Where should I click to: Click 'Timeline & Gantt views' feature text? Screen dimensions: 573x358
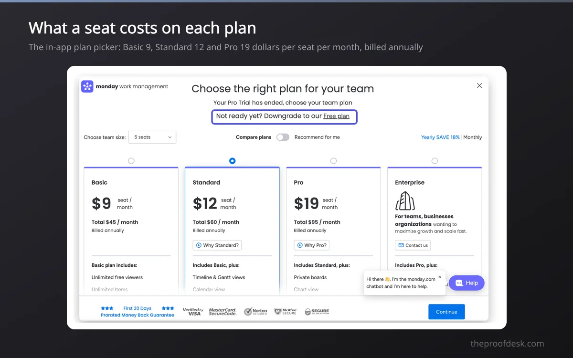[x=219, y=277]
